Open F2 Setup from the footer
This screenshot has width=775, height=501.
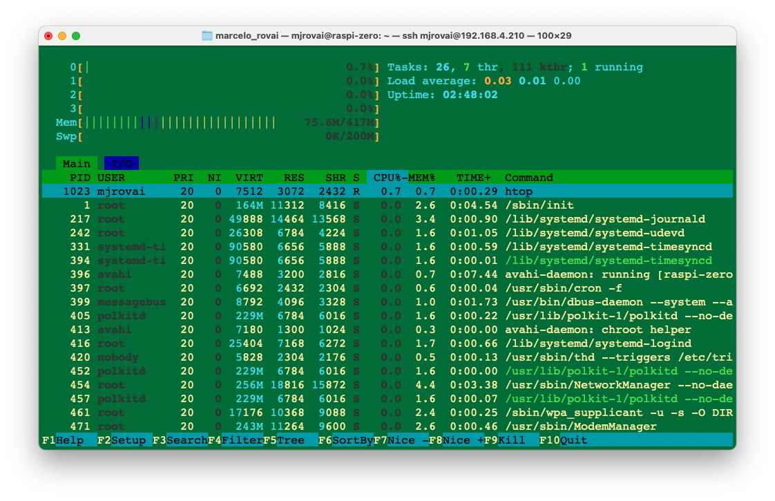tap(124, 440)
